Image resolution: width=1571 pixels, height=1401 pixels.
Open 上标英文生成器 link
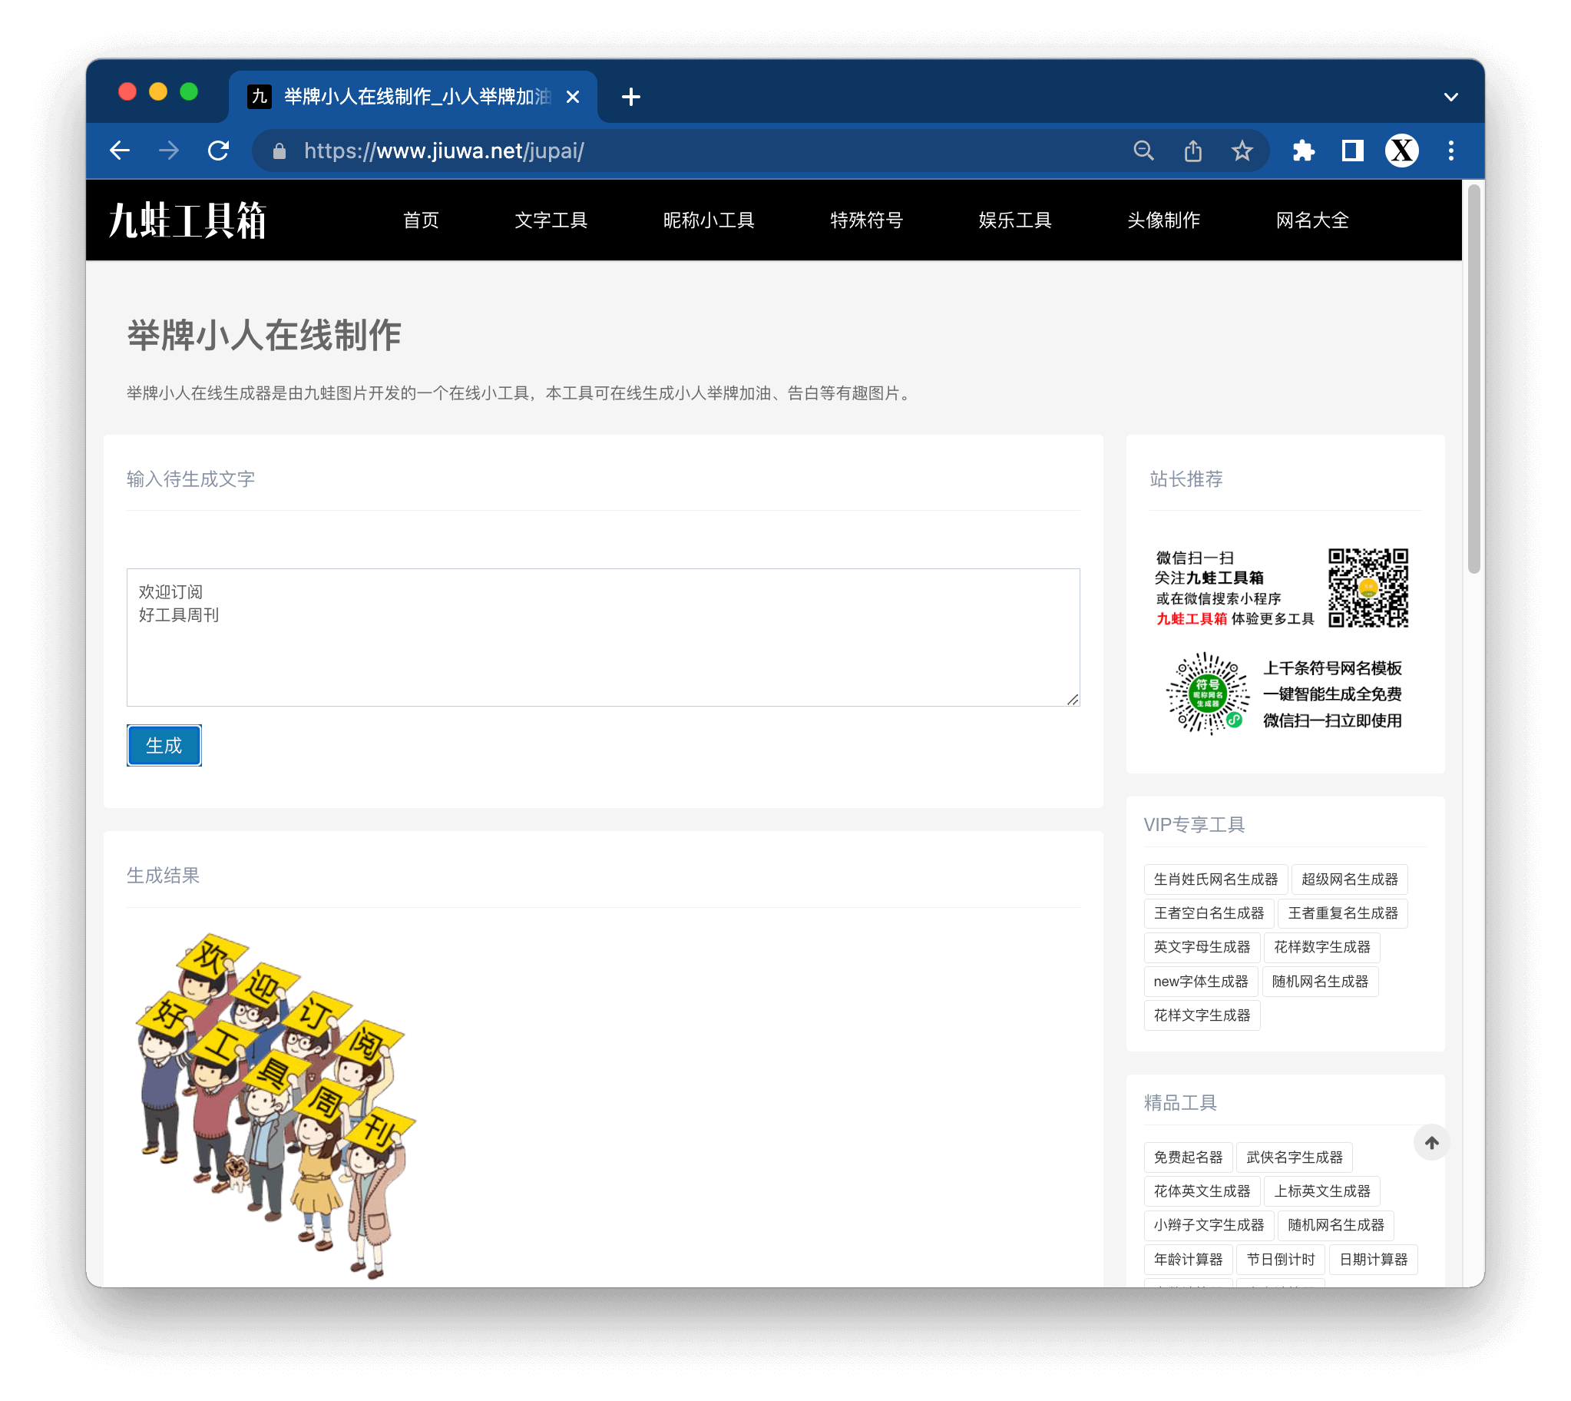(1321, 1190)
